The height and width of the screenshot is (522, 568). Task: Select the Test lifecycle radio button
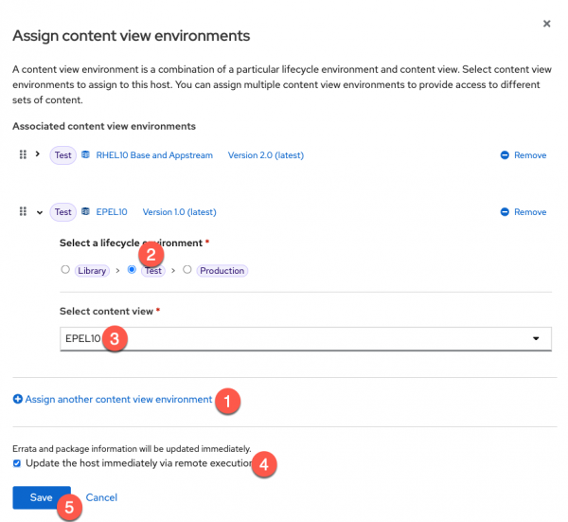click(132, 269)
